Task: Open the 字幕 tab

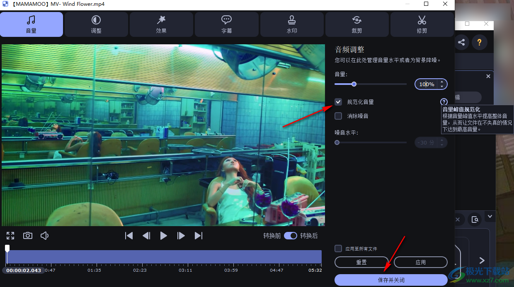Action: click(x=227, y=24)
